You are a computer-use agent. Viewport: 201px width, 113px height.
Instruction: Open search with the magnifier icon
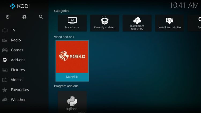pos(41,17)
